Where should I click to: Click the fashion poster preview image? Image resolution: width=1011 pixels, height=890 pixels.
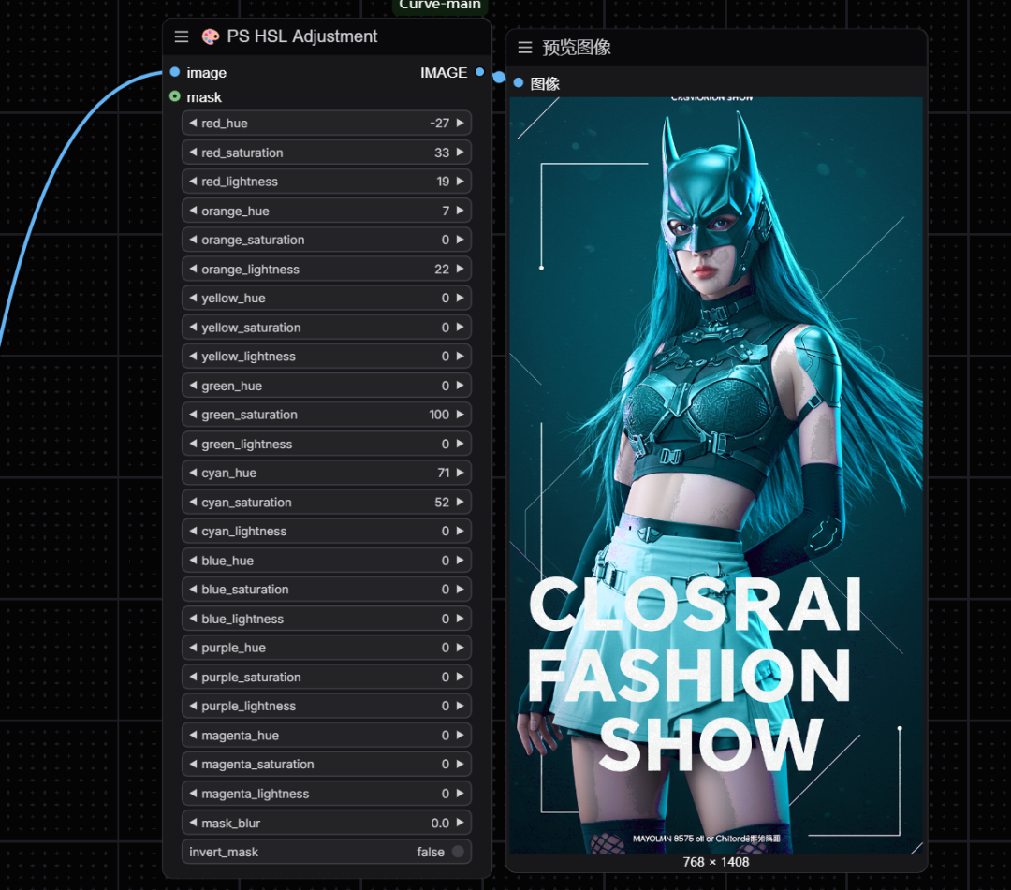click(x=716, y=475)
